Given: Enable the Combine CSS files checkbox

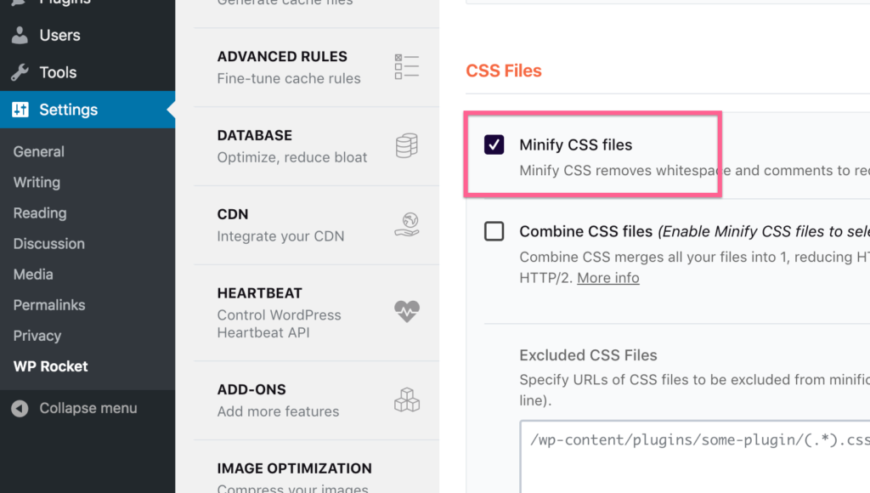Looking at the screenshot, I should (494, 231).
